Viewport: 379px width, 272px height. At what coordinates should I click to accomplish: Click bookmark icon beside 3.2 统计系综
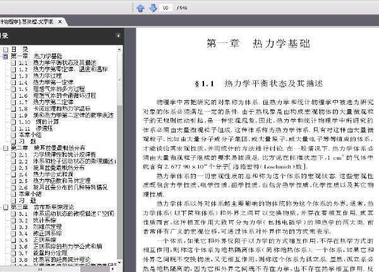pos(13,220)
